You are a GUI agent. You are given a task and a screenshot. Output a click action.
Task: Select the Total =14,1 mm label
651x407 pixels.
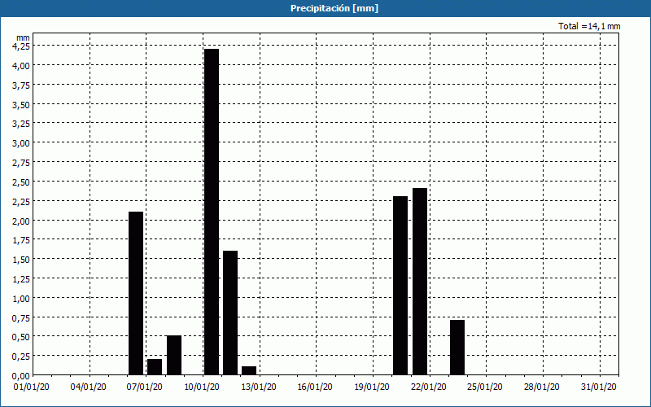[x=589, y=26]
